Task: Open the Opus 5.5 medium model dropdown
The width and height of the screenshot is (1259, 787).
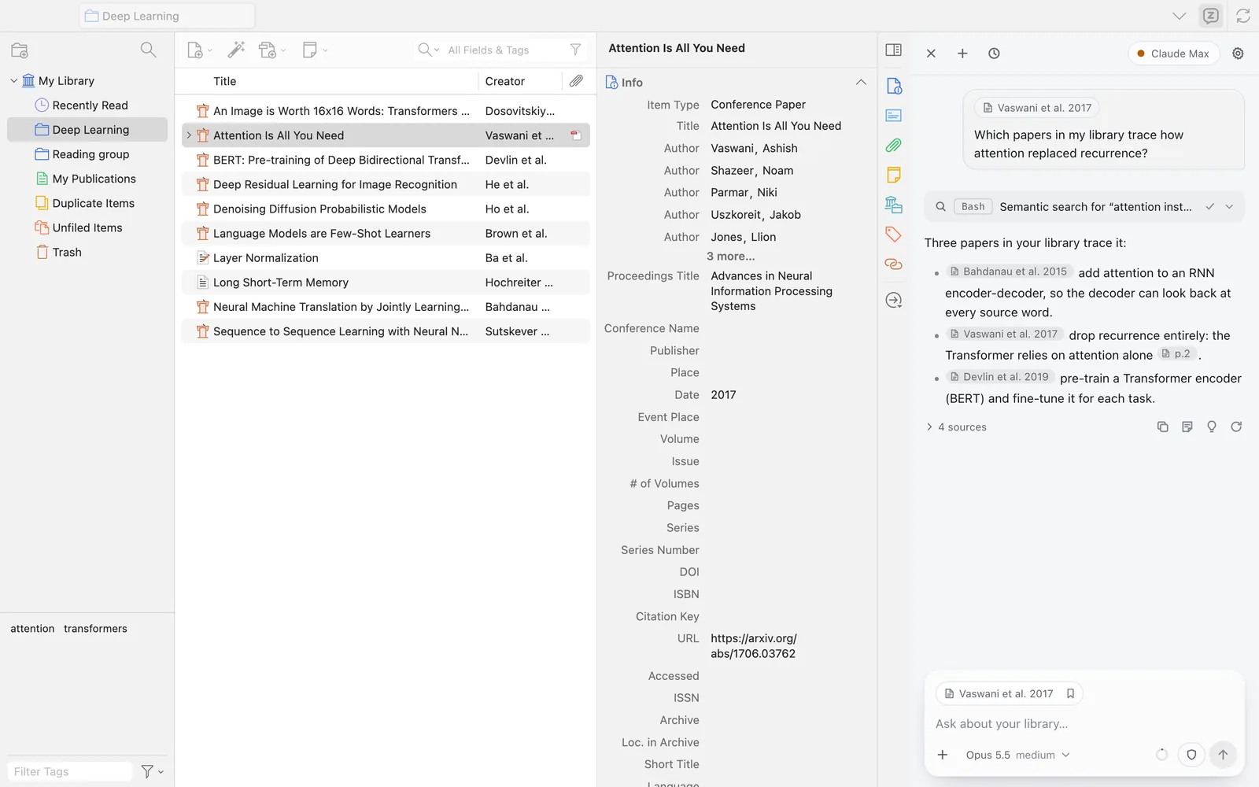Action: tap(1017, 755)
